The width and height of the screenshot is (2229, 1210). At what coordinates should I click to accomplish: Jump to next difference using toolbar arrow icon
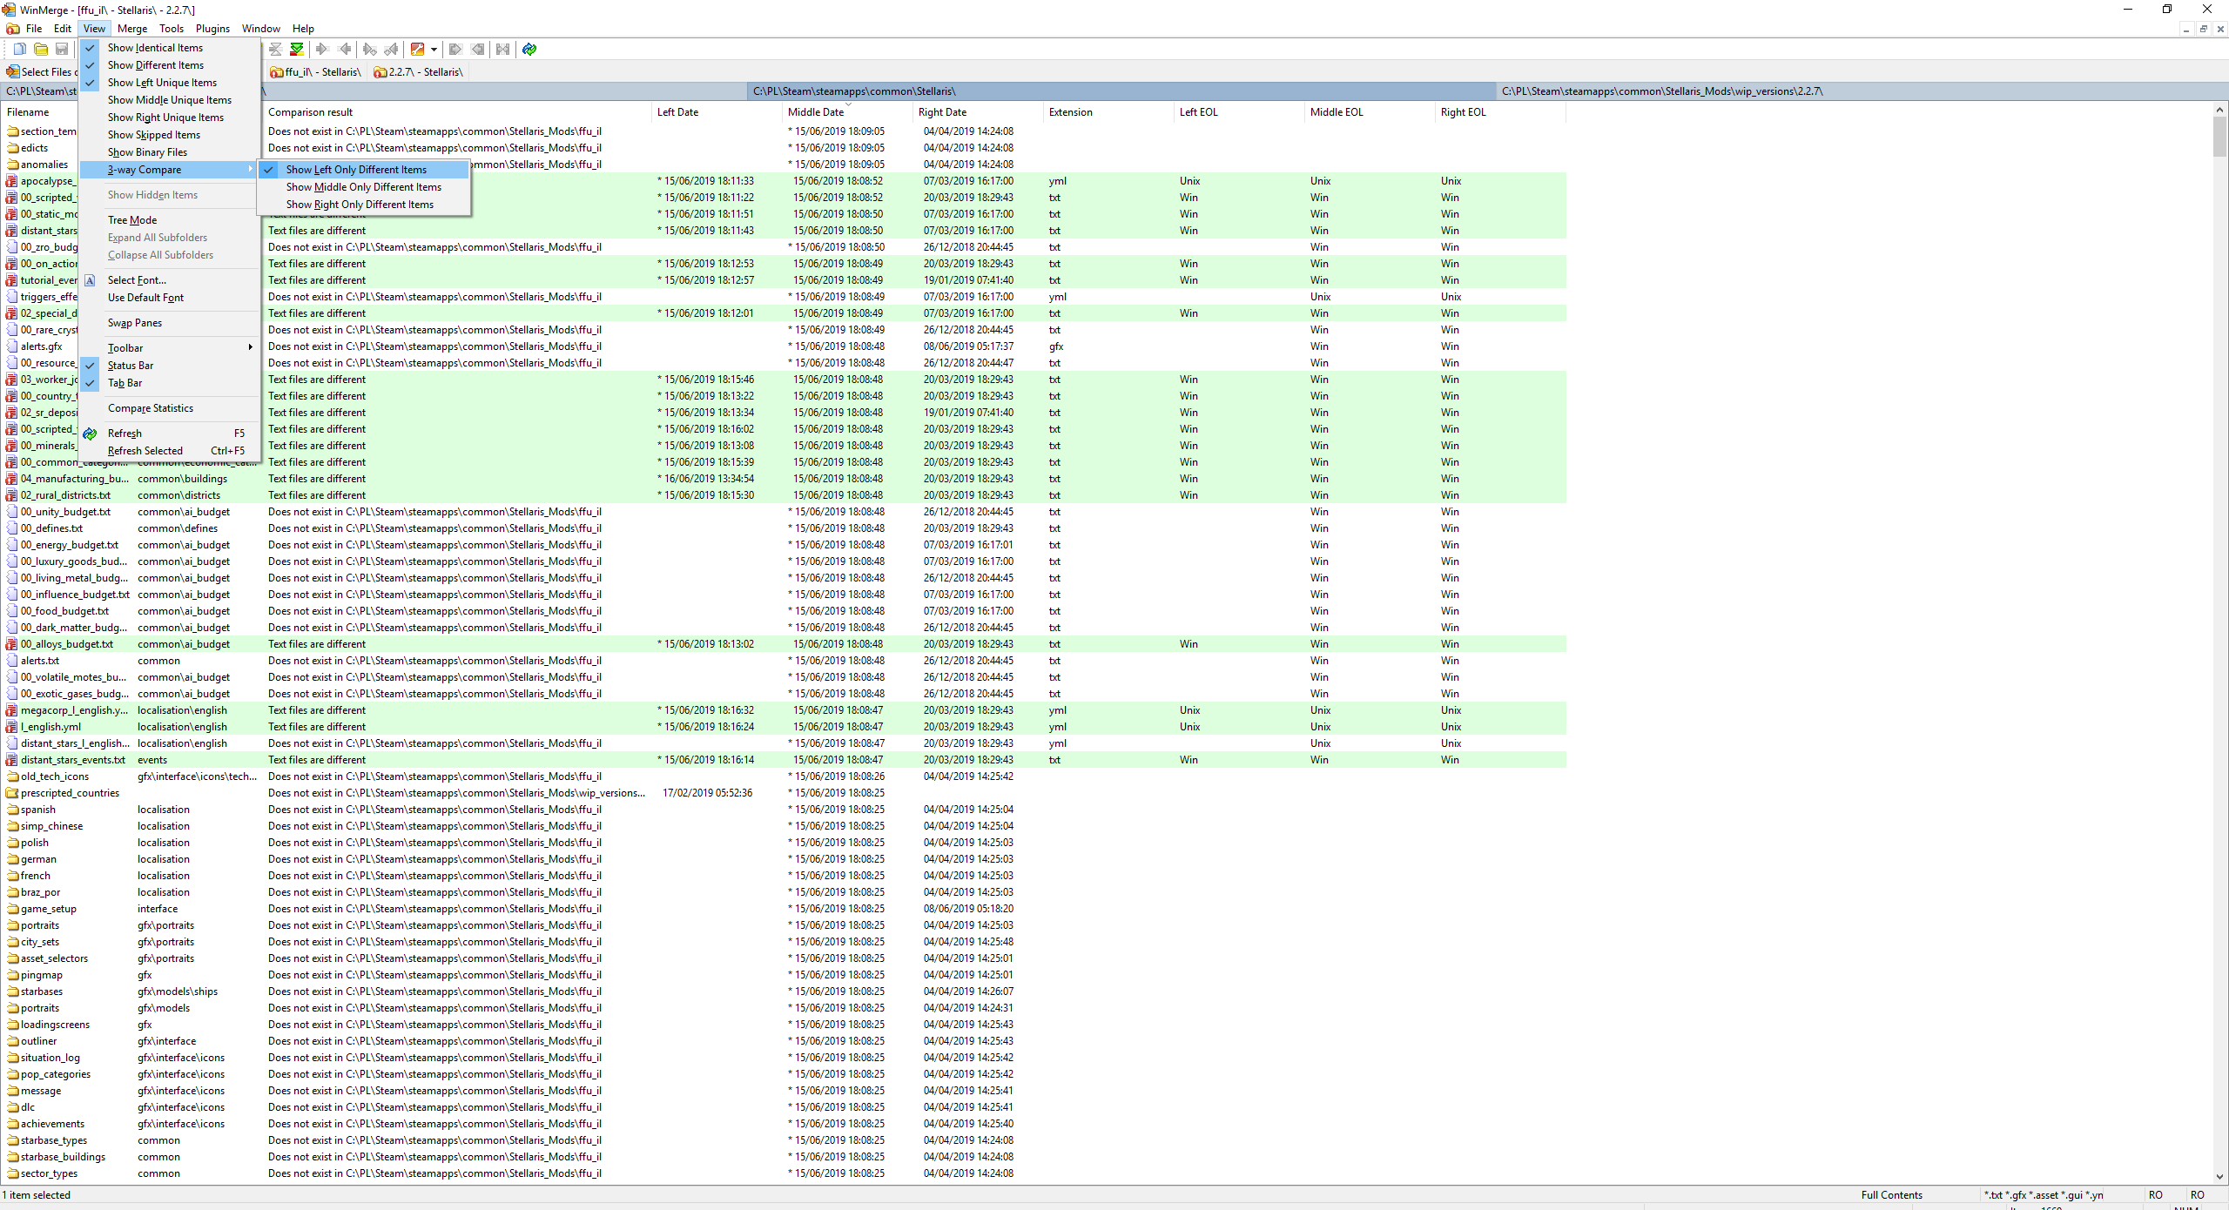tap(321, 49)
